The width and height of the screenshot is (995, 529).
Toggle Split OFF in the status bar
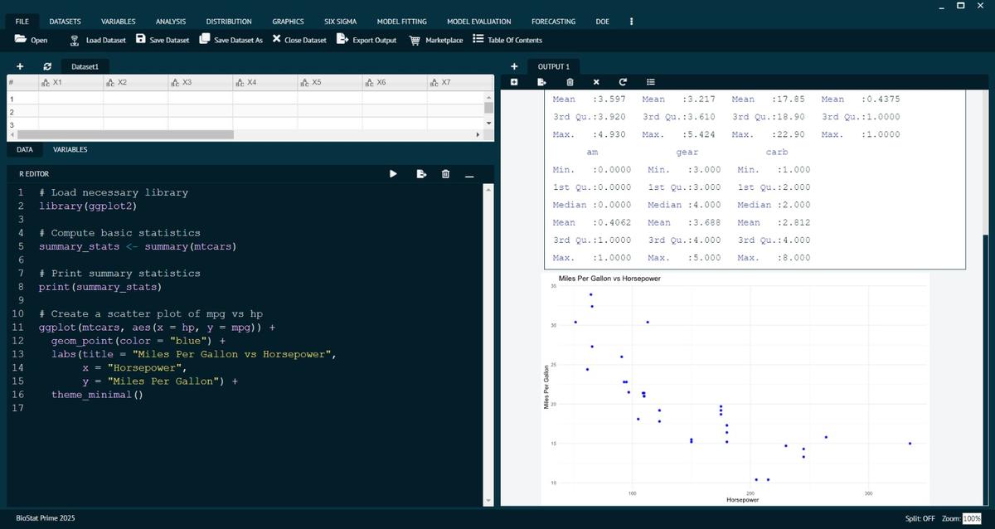tap(920, 518)
